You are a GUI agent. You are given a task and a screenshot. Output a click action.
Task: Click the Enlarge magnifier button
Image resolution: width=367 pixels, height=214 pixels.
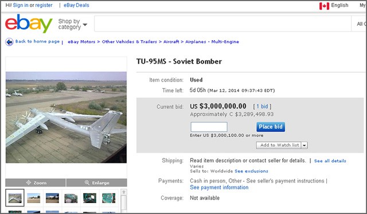tap(97, 182)
